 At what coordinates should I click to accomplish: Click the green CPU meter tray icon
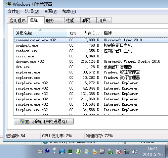coord(70,152)
